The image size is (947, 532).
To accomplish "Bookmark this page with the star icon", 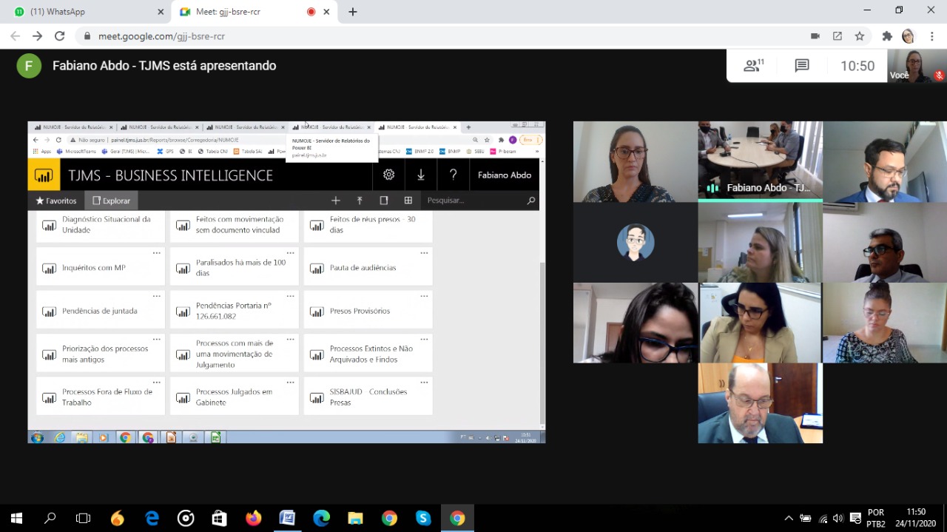I will [x=860, y=36].
